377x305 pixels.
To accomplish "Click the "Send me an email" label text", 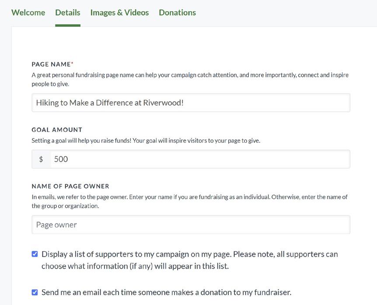I will click(166, 292).
